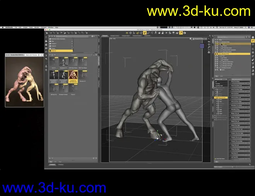Click the highlighted universal manipulator tool icon

coord(144,33)
